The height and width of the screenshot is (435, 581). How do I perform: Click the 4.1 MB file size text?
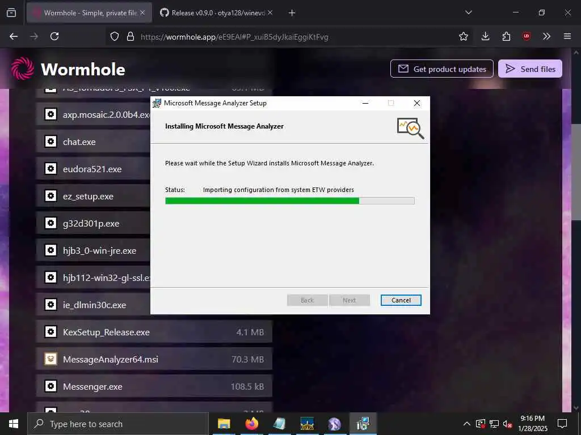[x=250, y=332]
